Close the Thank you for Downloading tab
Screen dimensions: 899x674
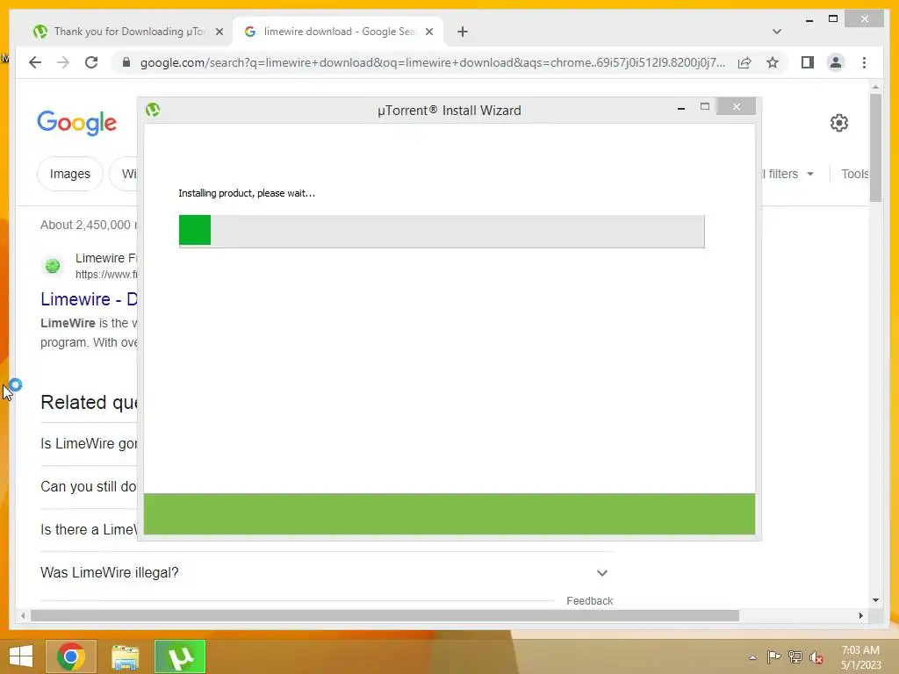219,32
